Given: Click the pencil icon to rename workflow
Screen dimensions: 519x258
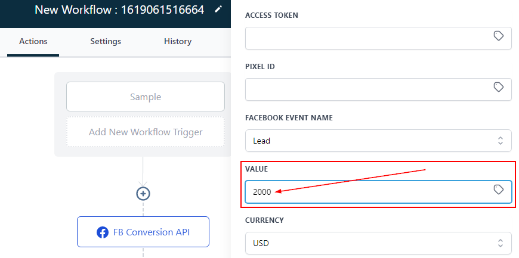Looking at the screenshot, I should pos(218,9).
